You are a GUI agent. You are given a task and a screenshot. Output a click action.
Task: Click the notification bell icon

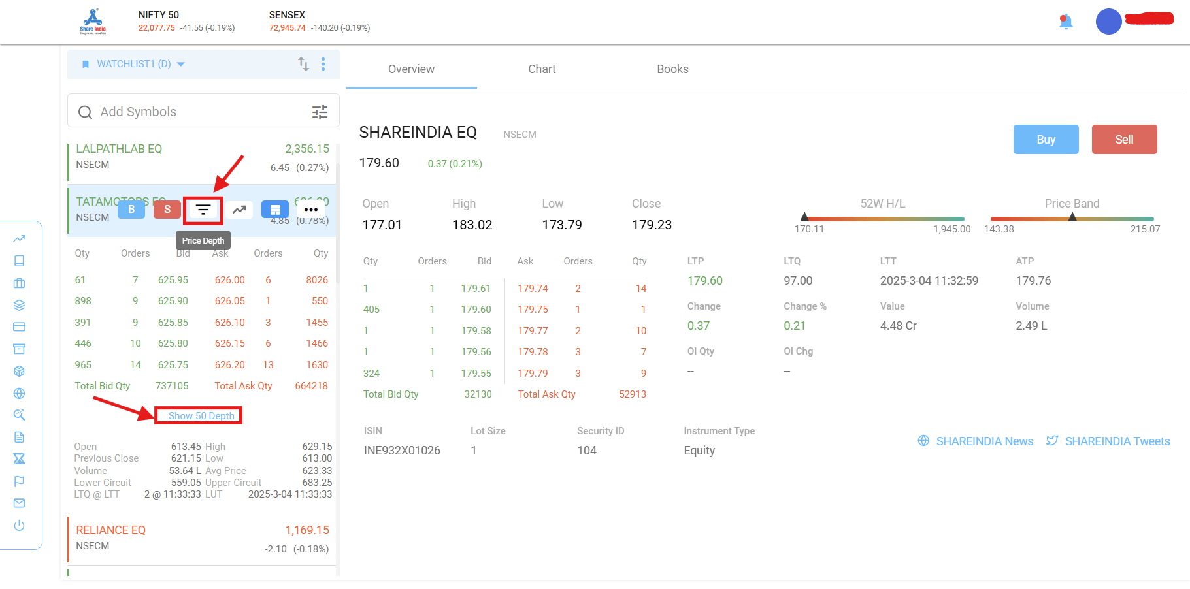click(x=1065, y=22)
